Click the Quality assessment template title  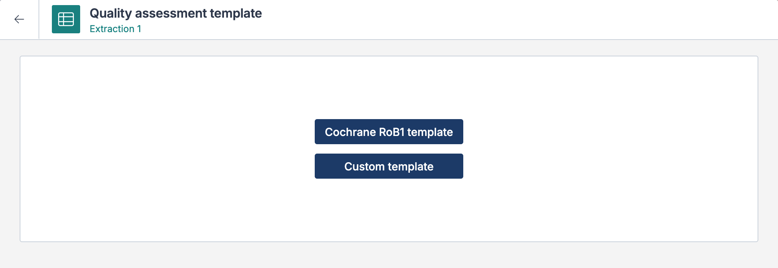[x=176, y=13]
